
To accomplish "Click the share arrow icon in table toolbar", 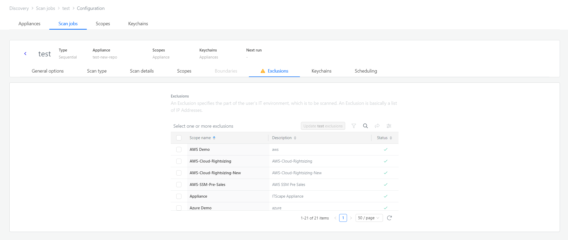I will pyautogui.click(x=377, y=126).
